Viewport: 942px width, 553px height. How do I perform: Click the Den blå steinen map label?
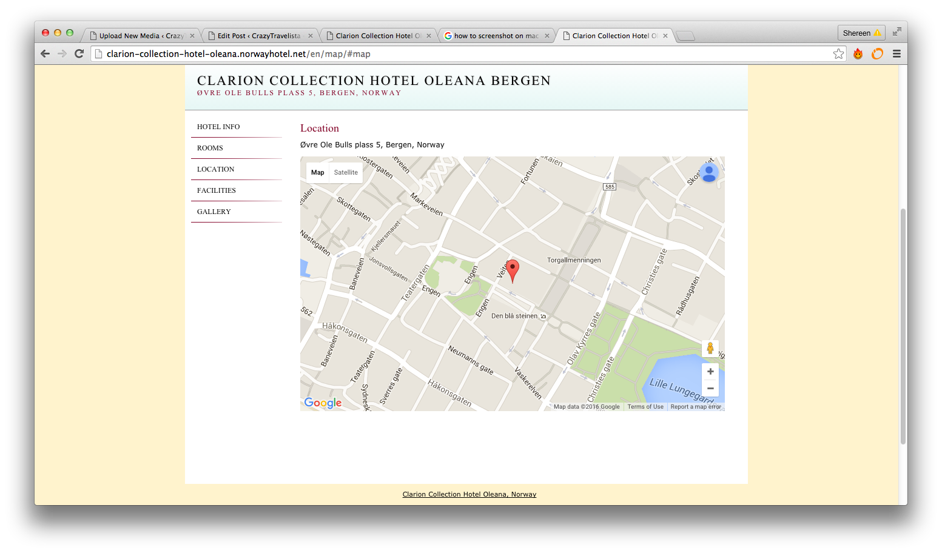pyautogui.click(x=514, y=316)
